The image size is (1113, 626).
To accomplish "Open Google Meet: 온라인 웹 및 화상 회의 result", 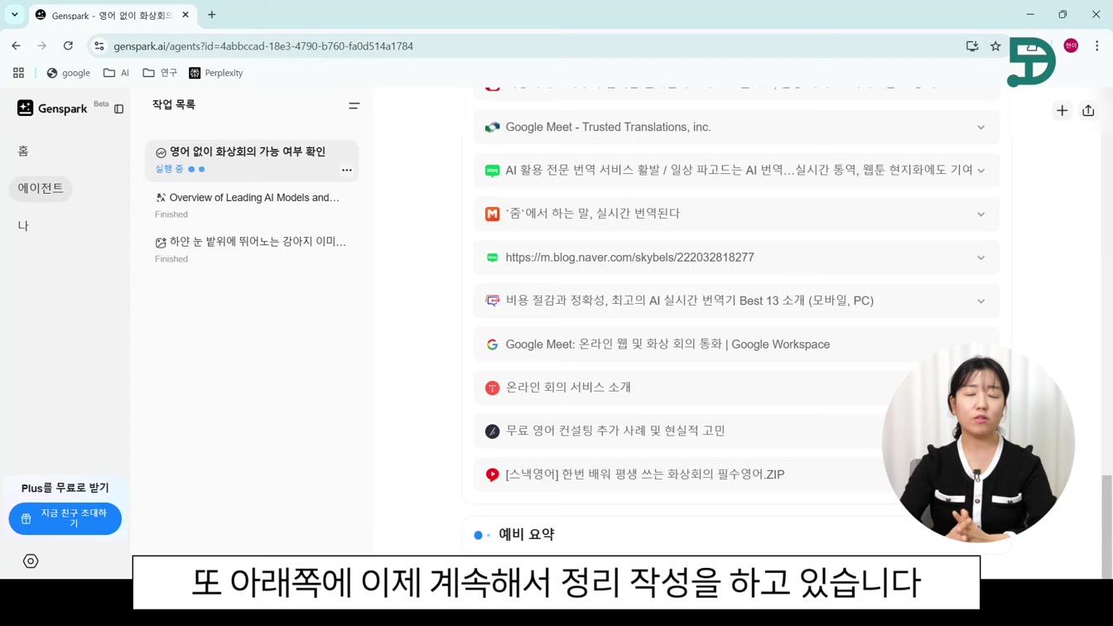I will [x=667, y=344].
